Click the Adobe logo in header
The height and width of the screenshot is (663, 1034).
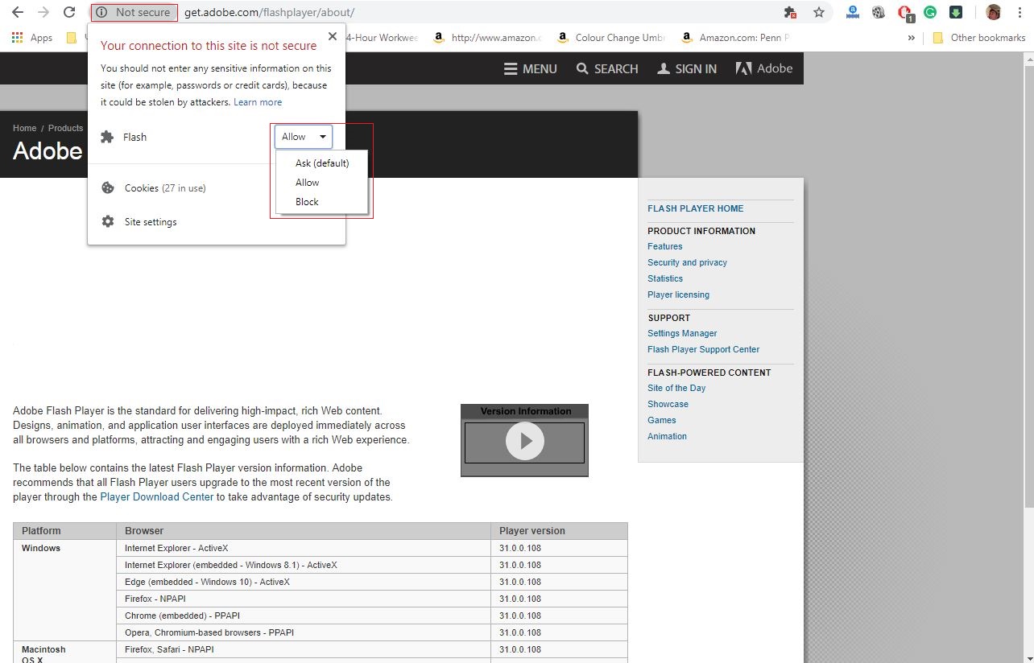pyautogui.click(x=764, y=68)
